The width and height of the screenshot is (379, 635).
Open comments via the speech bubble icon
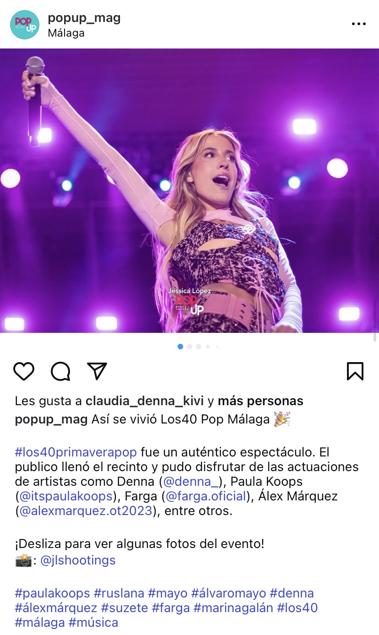pos(60,371)
